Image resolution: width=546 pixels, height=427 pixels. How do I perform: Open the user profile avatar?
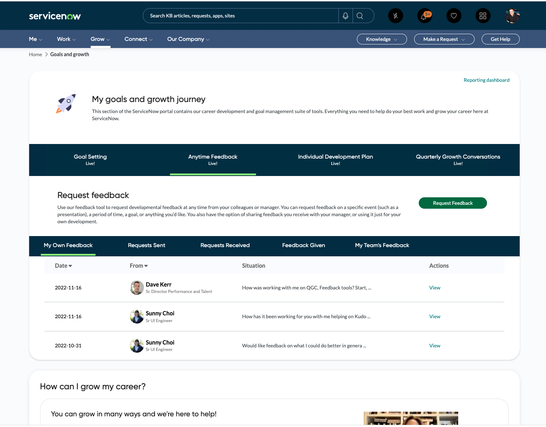click(x=512, y=16)
